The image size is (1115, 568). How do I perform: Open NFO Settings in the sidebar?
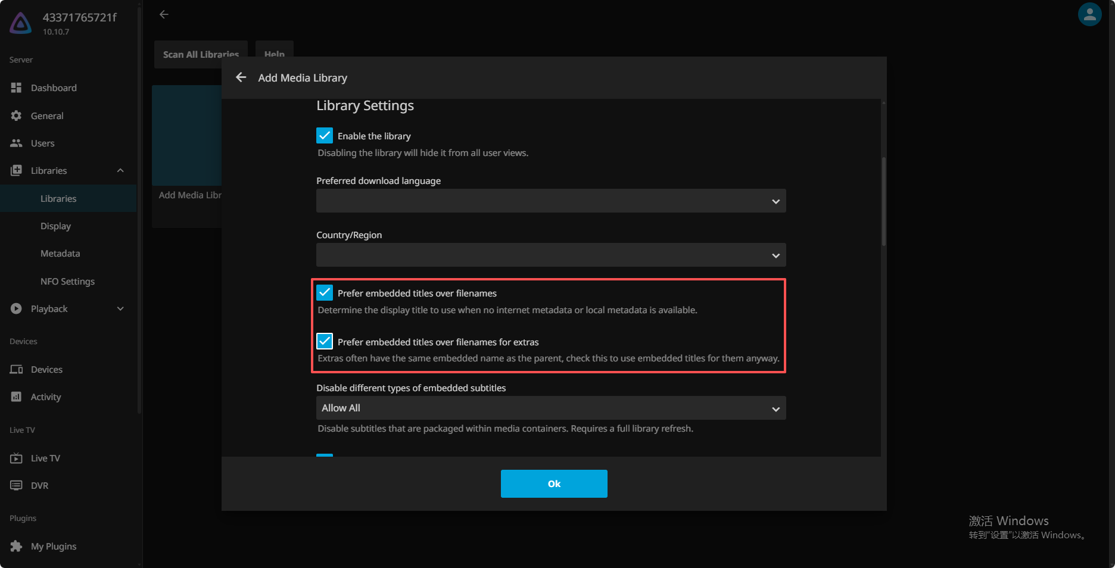pyautogui.click(x=68, y=281)
